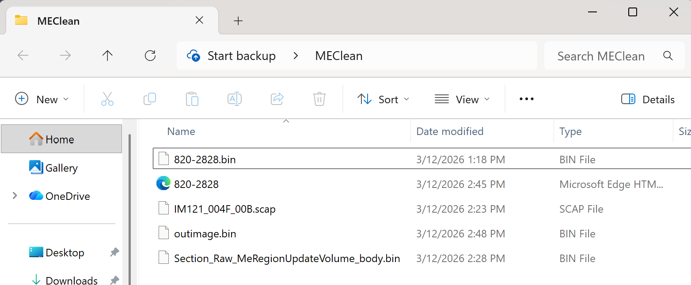Click Start backup in address bar

click(241, 56)
